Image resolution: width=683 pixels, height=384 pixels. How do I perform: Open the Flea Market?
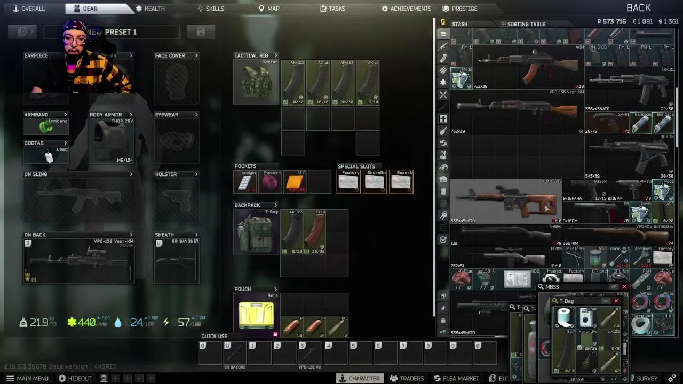(456, 378)
